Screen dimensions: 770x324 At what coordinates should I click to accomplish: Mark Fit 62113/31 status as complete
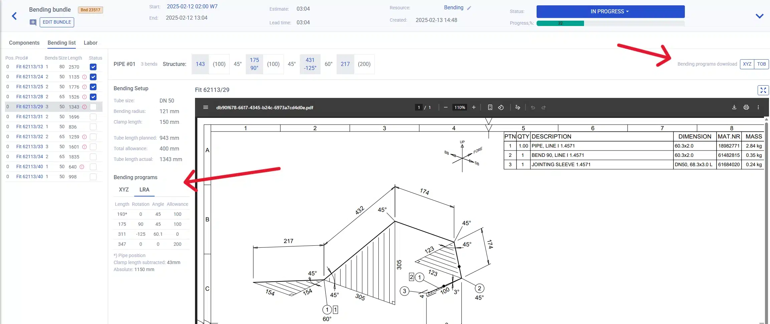tap(93, 117)
